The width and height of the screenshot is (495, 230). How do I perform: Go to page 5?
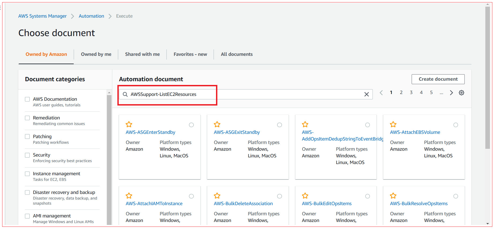431,92
